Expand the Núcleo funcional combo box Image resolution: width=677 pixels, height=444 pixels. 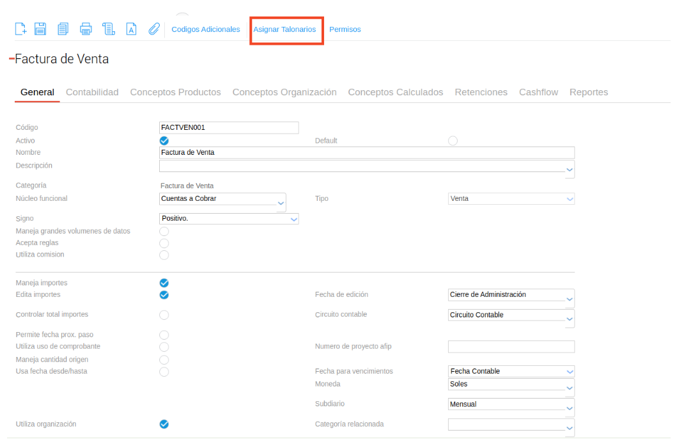[281, 203]
